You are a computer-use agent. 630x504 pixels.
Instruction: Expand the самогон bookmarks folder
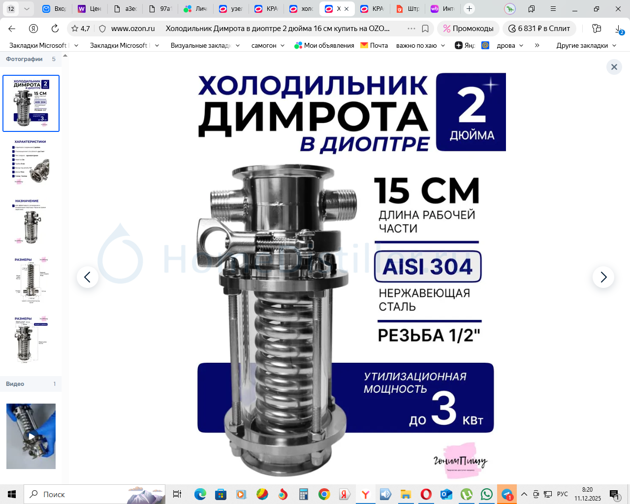click(x=268, y=45)
